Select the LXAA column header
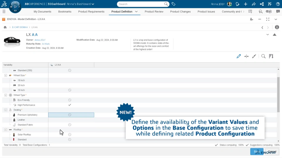The height and width of the screenshot is (158, 282). (71, 65)
